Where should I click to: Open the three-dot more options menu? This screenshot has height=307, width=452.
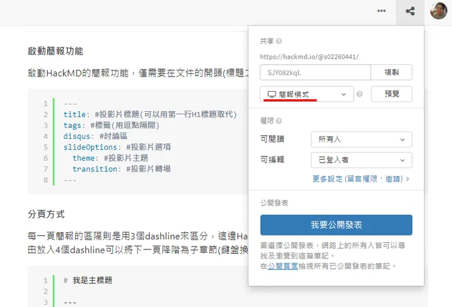[x=381, y=11]
